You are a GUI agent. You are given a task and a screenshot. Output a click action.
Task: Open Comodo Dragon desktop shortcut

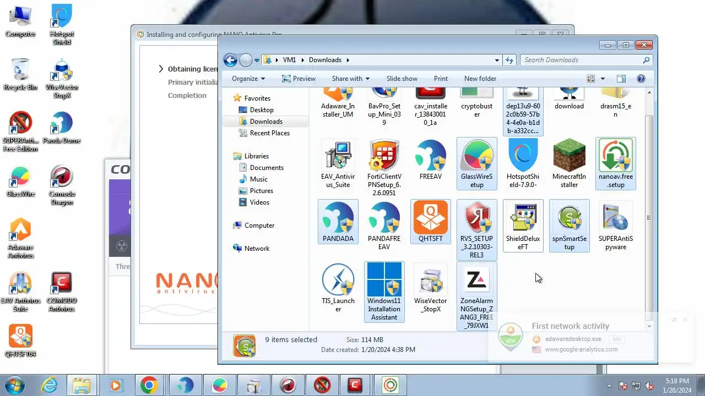click(62, 185)
